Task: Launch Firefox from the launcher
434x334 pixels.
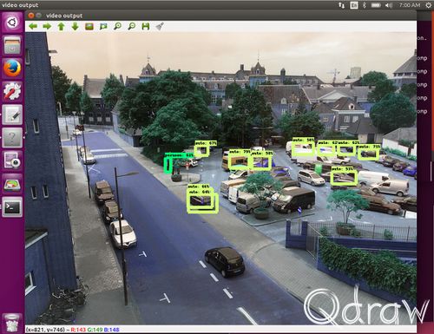Action: click(x=12, y=69)
